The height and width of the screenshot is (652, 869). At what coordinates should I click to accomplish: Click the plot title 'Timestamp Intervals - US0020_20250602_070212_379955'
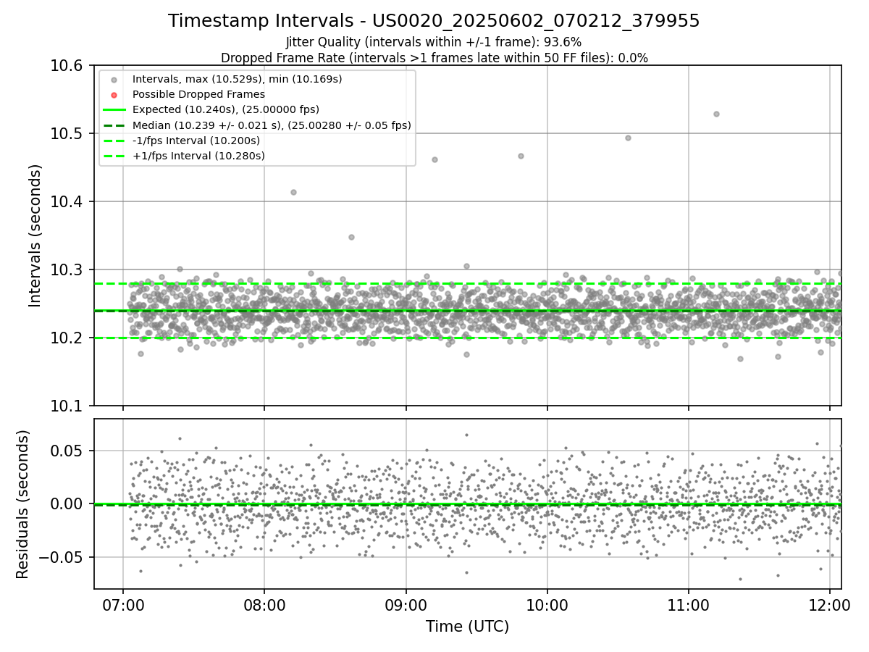tap(434, 21)
